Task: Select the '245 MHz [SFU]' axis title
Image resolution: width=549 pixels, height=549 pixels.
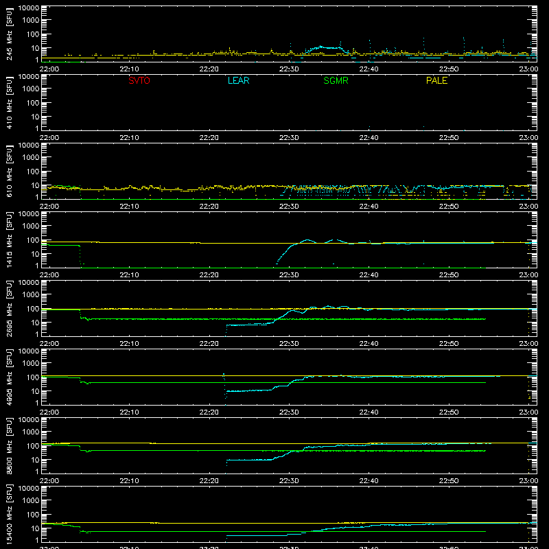Action: point(9,34)
